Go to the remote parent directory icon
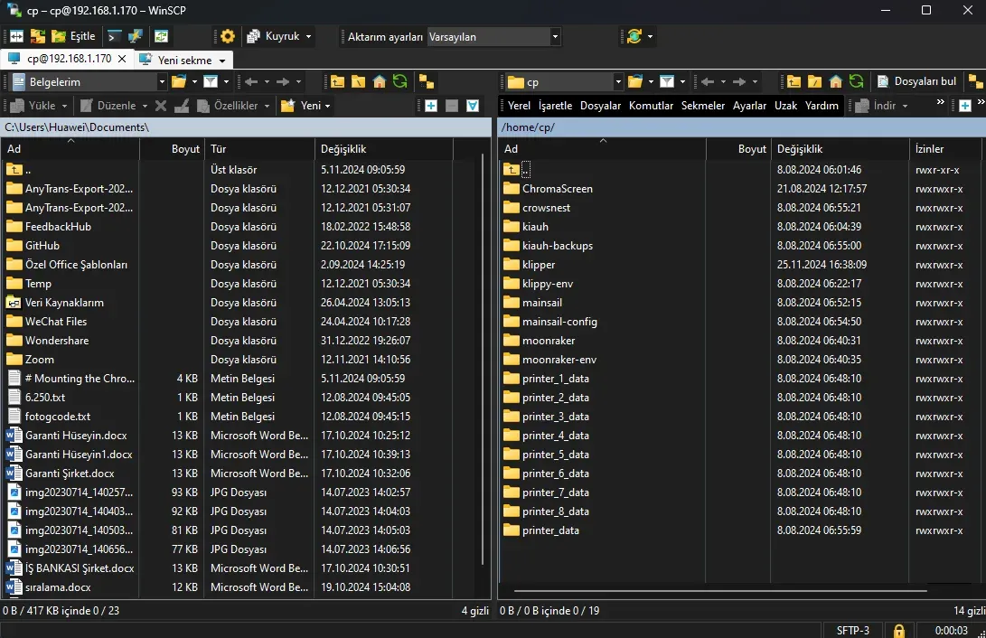Image resolution: width=986 pixels, height=638 pixels. click(x=793, y=81)
